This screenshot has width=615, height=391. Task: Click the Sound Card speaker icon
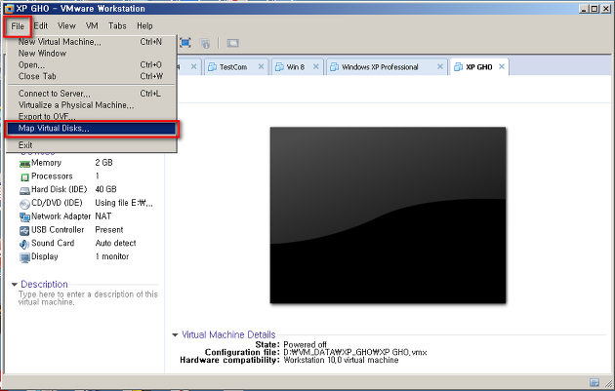click(24, 244)
